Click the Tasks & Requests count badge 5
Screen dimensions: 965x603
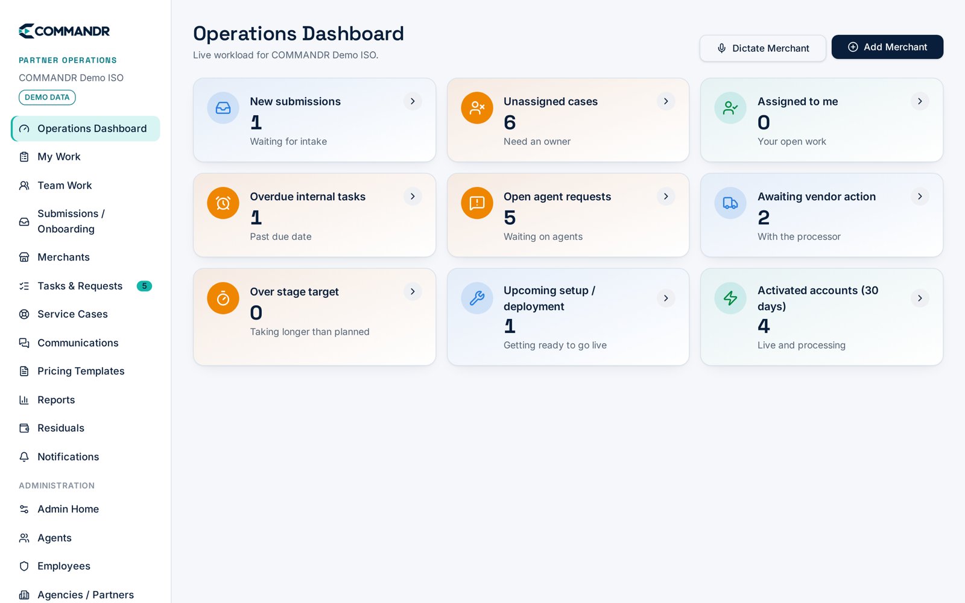pos(144,286)
